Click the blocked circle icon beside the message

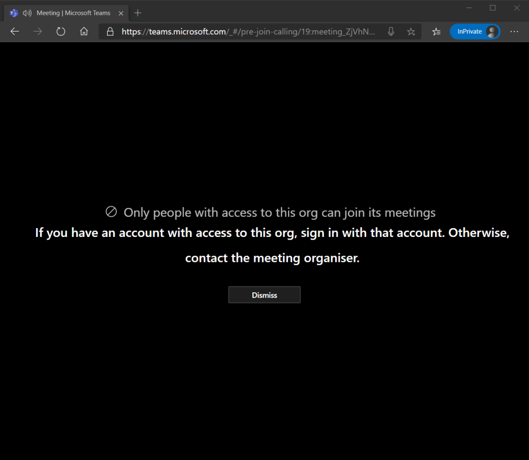pos(111,212)
